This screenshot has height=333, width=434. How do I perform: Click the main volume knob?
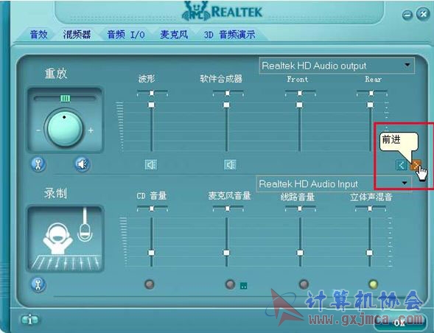(65, 128)
